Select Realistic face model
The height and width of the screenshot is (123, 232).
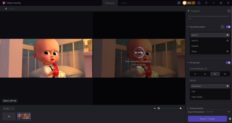[210, 46]
